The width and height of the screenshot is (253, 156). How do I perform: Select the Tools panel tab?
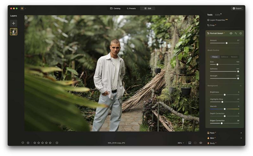click(210, 14)
